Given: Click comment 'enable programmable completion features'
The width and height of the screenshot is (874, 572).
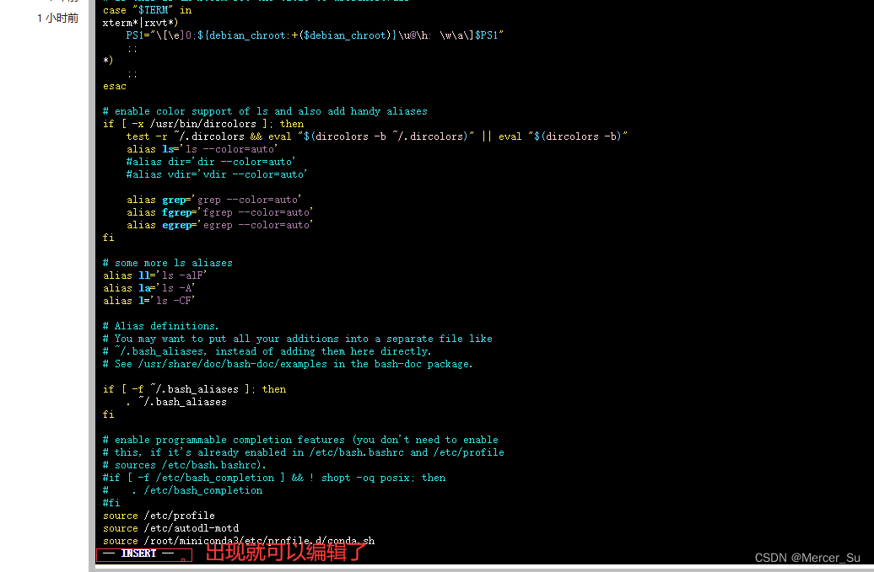Looking at the screenshot, I should (300, 440).
